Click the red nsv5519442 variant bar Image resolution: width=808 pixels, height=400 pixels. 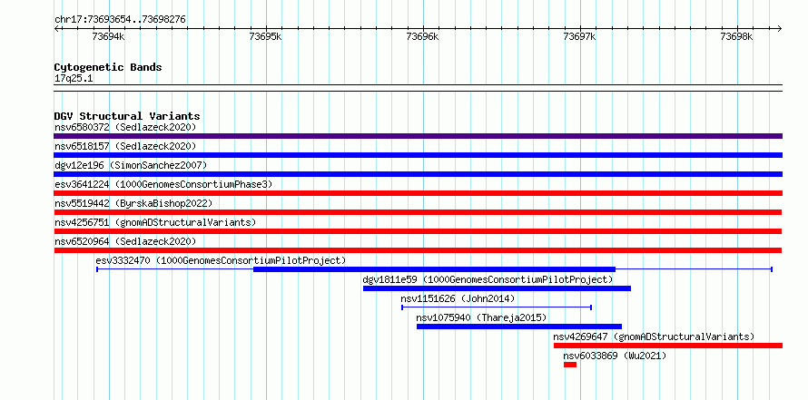click(418, 212)
